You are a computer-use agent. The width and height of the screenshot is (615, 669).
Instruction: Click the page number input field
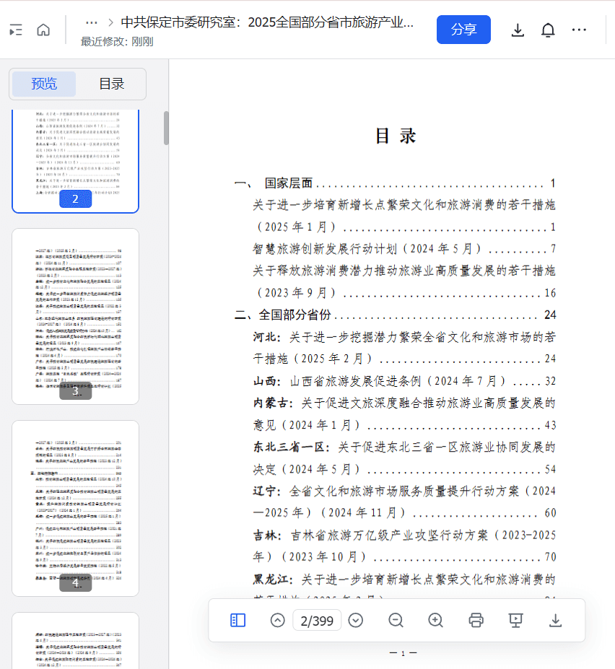[316, 620]
